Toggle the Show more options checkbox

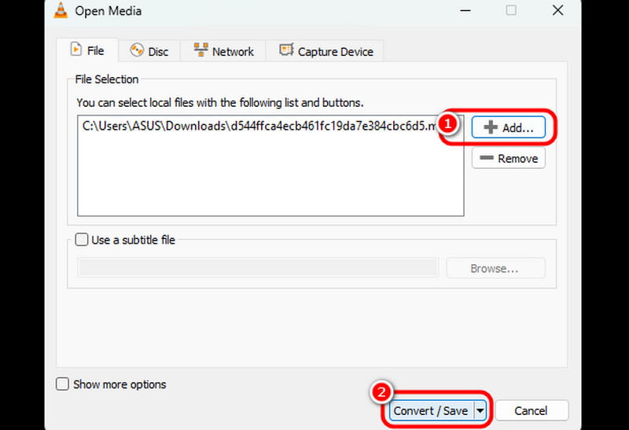[x=63, y=384]
